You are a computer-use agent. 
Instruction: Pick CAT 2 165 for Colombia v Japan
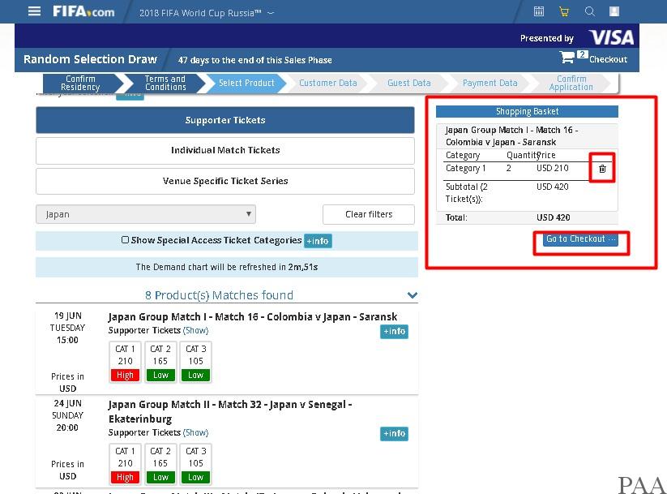160,362
